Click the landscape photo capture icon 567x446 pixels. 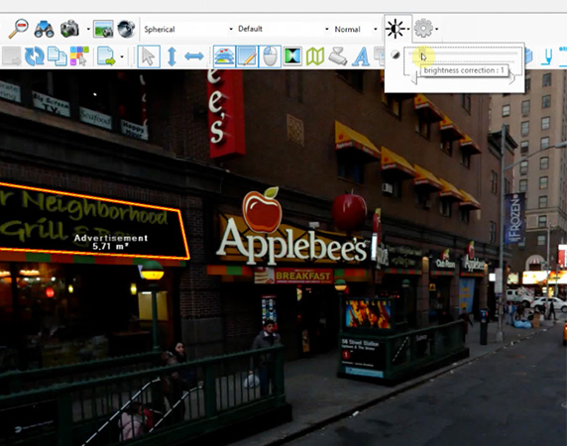[103, 29]
